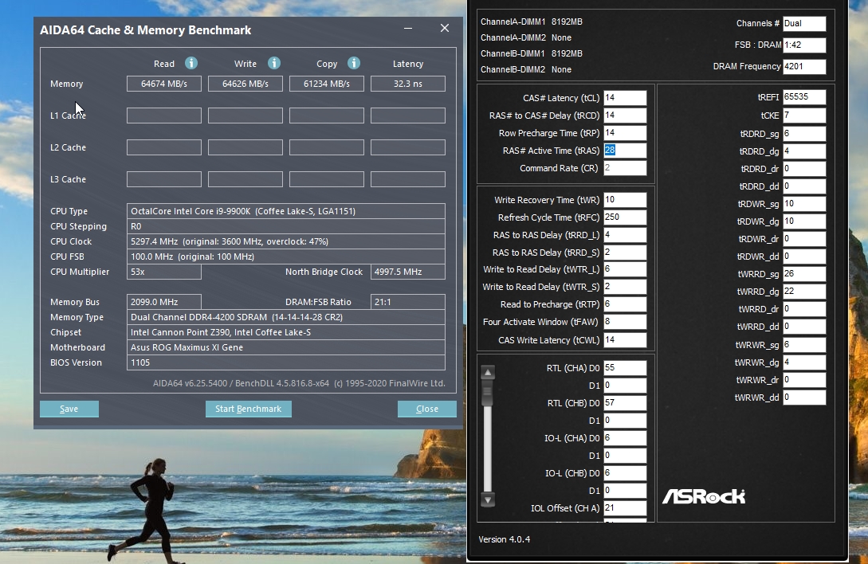
Task: Click the tRDWR_sg value field
Action: [803, 204]
